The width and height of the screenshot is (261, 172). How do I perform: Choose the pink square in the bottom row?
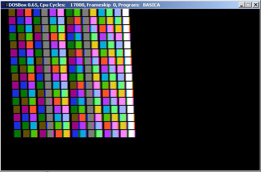pyautogui.click(x=123, y=134)
